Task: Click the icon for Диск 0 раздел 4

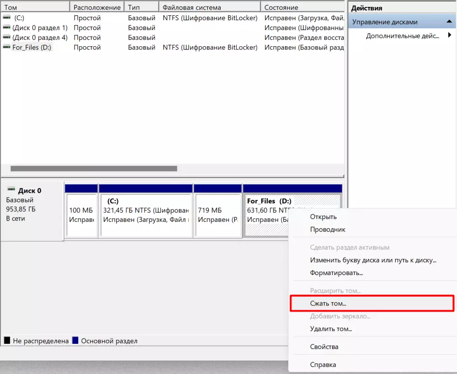Action: pyautogui.click(x=6, y=37)
